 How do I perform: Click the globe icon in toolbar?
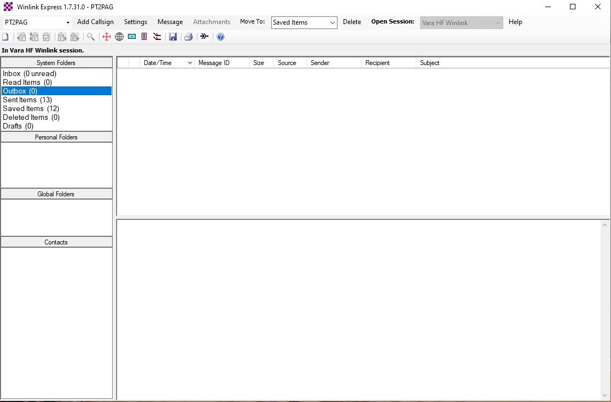click(119, 37)
